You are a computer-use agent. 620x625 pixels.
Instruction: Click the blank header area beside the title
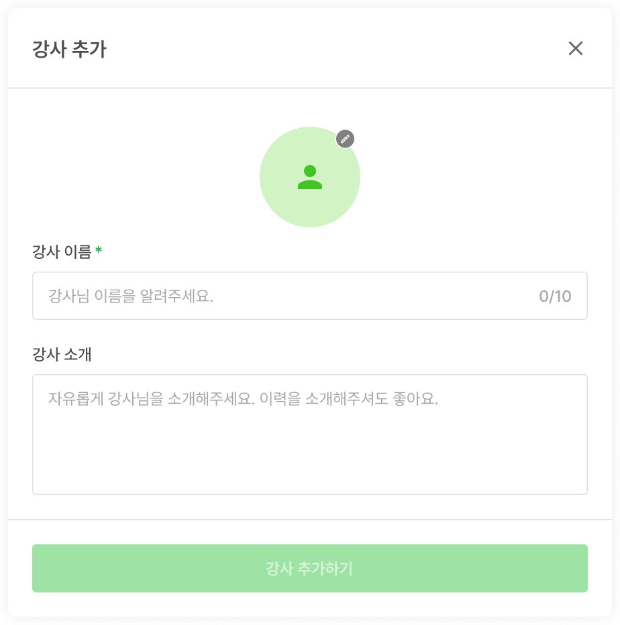pyautogui.click(x=335, y=49)
